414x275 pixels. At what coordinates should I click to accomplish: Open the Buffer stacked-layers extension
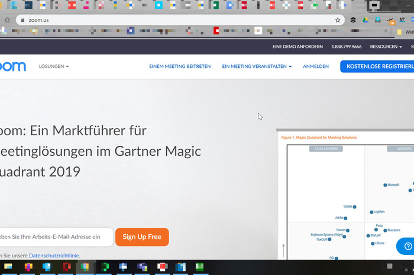353,20
